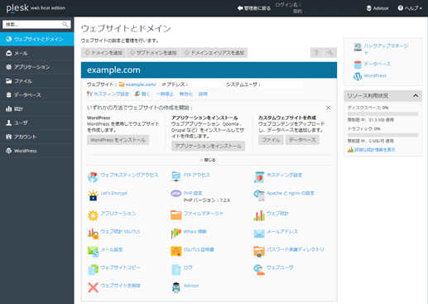
Task: Open アカウント in the sidebar
Action: (x=37, y=137)
